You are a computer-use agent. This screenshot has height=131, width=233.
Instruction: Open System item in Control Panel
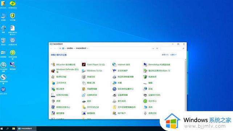pyautogui.click(x=148, y=107)
